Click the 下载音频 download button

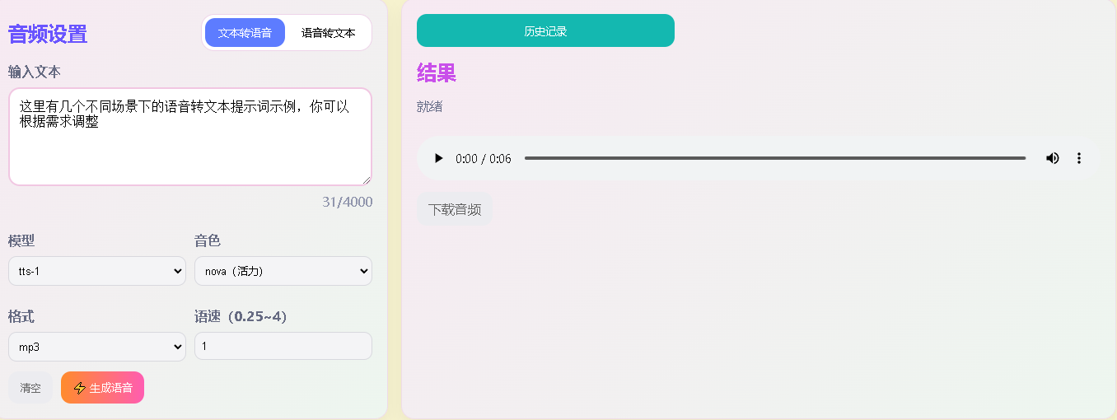tap(455, 209)
